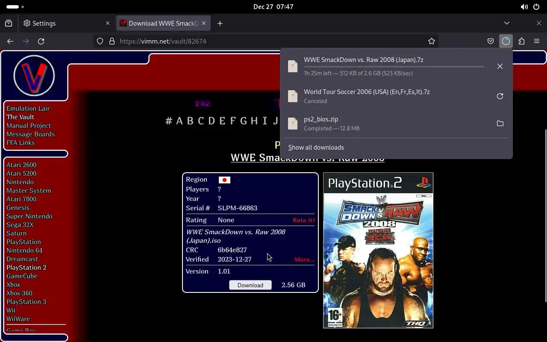Click the tracking protection shield icon
This screenshot has width=547, height=342.
click(100, 41)
